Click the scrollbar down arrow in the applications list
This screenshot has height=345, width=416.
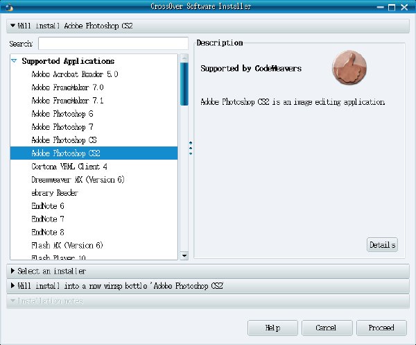pyautogui.click(x=184, y=255)
